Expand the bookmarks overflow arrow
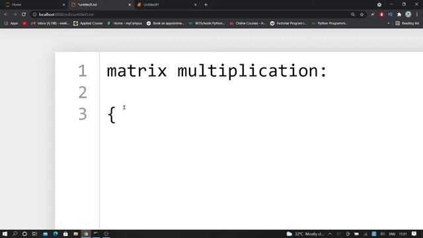The image size is (423, 238). 389,24
